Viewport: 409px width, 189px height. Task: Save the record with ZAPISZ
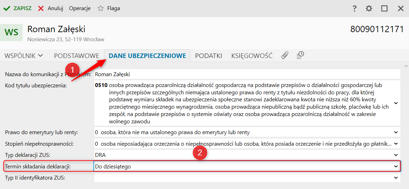point(17,8)
